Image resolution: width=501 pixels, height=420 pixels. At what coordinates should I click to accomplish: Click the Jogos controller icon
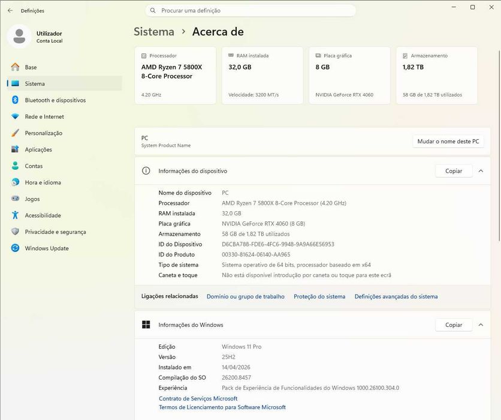(x=15, y=199)
